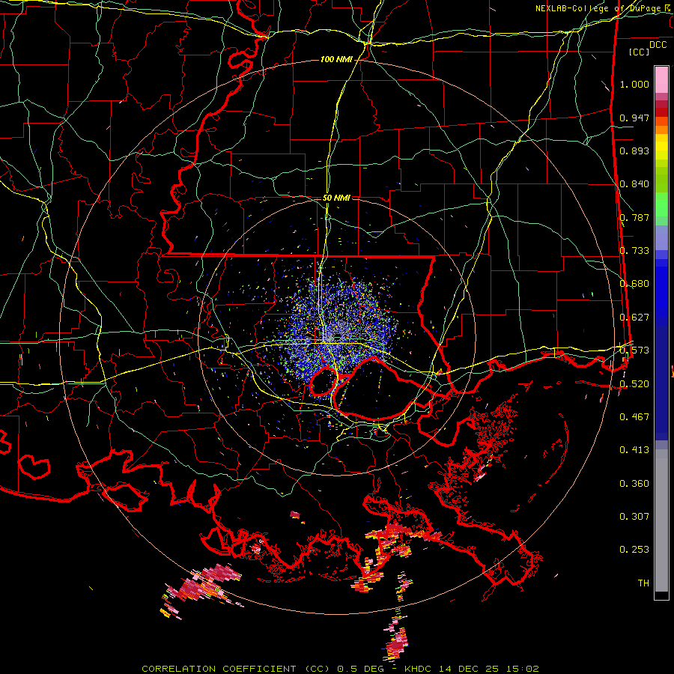Click the 100 NMI range ring label
The width and height of the screenshot is (674, 674).
pos(336,59)
